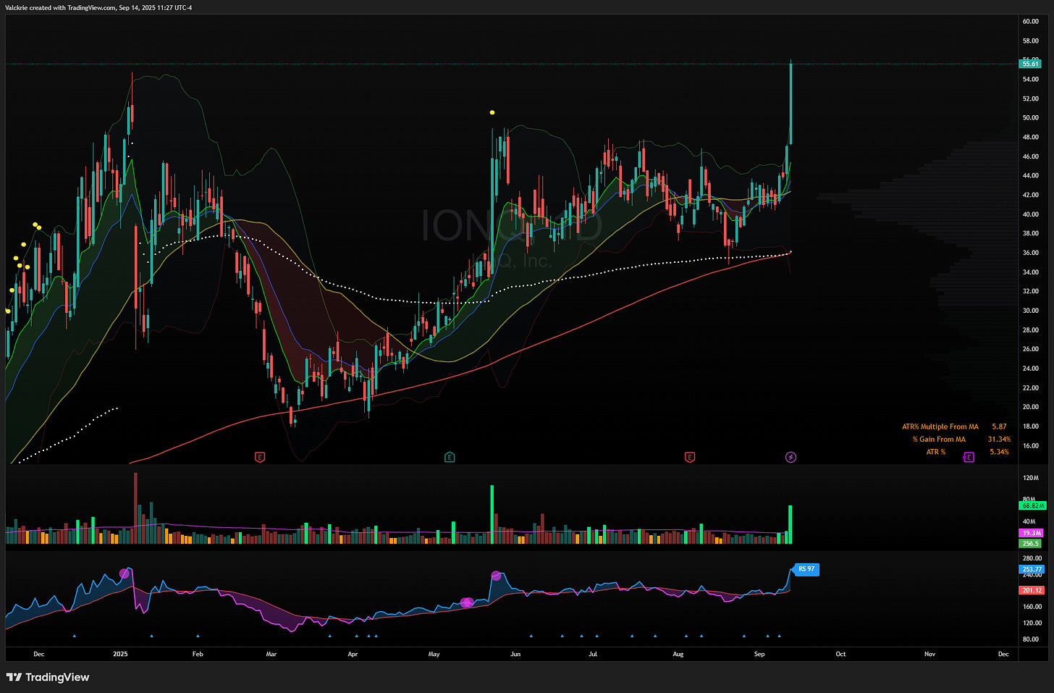
Task: Click the 60.00 price axis label
Action: (1030, 21)
